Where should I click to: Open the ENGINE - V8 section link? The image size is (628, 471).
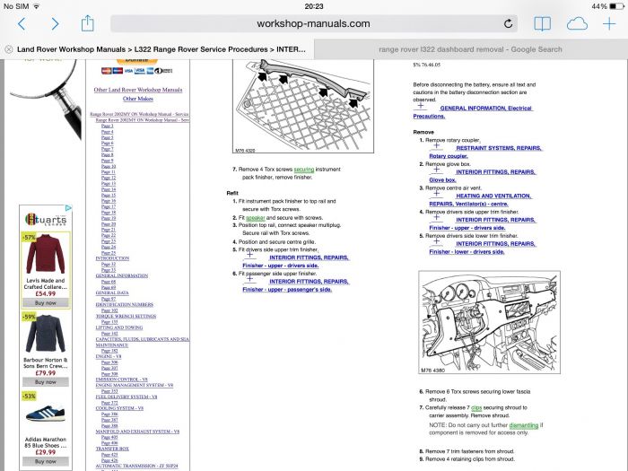[x=109, y=356]
